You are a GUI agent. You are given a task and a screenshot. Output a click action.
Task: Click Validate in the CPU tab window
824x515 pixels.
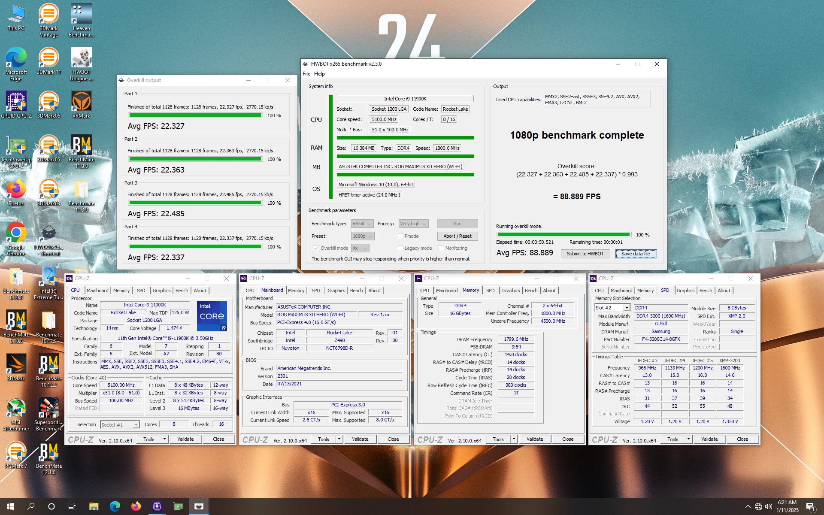(185, 439)
